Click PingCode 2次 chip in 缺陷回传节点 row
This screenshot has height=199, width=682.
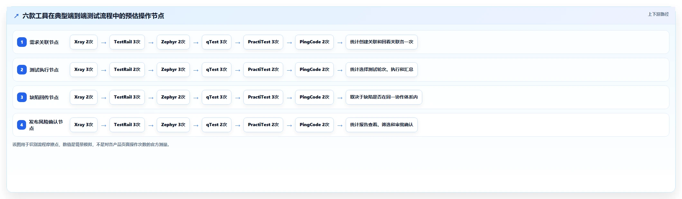pyautogui.click(x=314, y=97)
